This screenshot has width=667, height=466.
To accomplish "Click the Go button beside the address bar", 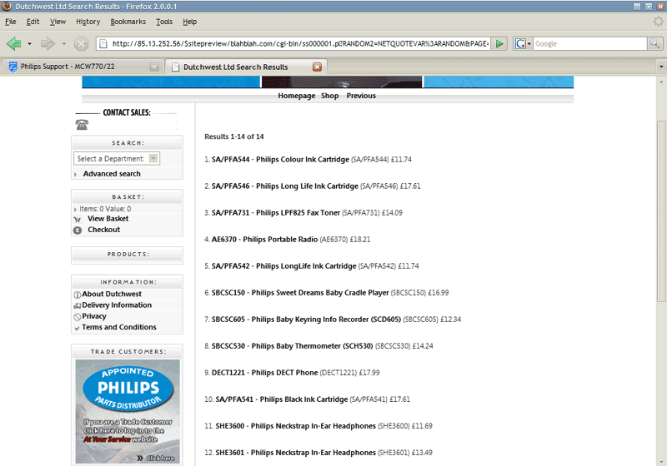I will tap(499, 43).
